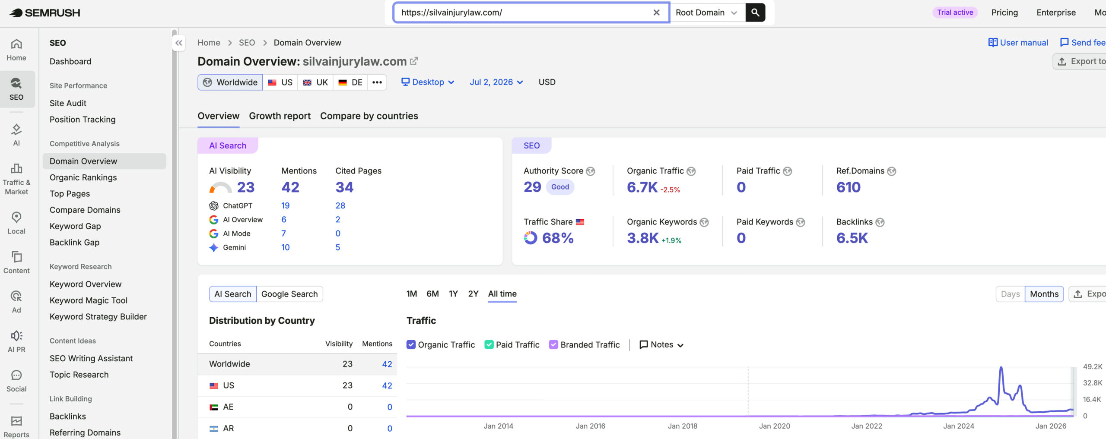
Task: Collapse the SEO sidebar panel
Action: click(179, 43)
